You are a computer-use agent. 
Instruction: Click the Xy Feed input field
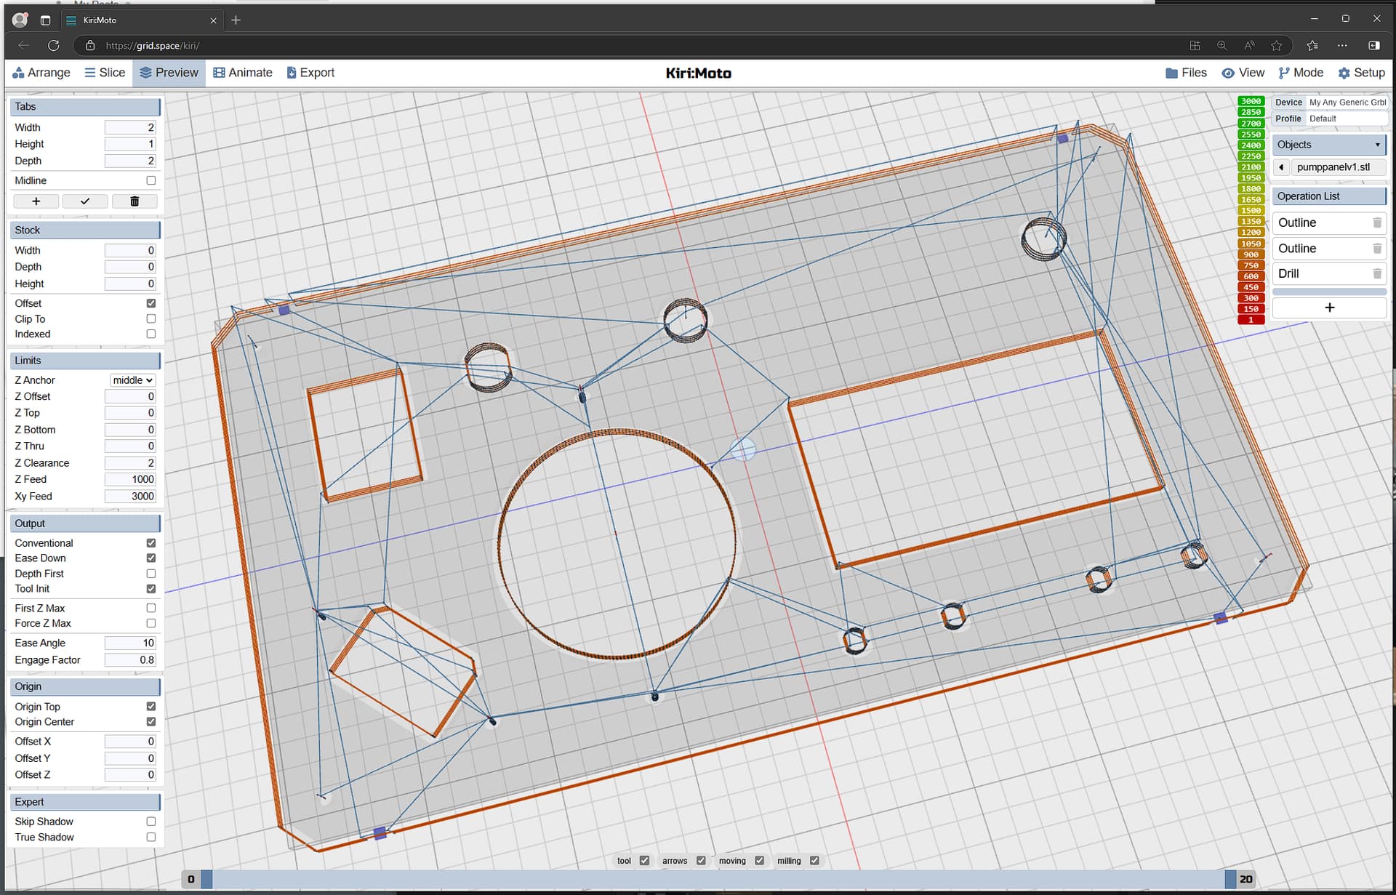[x=130, y=497]
